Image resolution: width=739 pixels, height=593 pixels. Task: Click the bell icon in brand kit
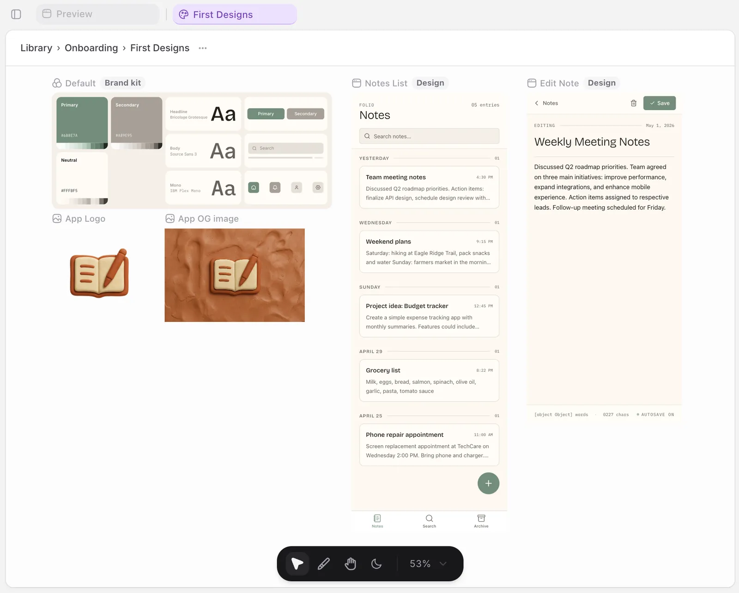(x=275, y=188)
